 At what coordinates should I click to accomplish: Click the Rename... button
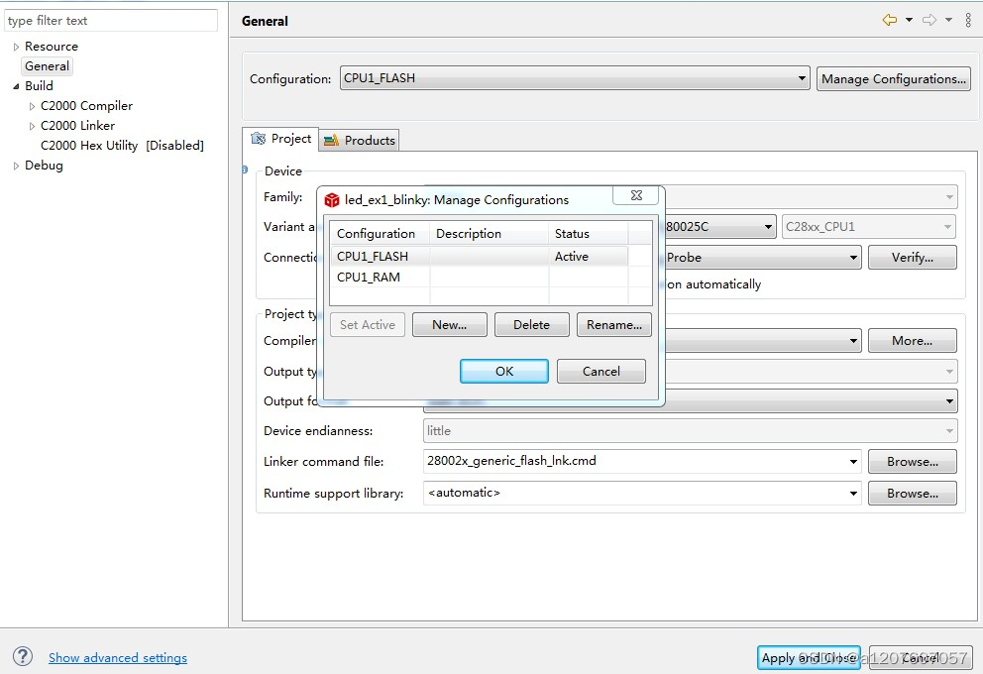pyautogui.click(x=613, y=325)
